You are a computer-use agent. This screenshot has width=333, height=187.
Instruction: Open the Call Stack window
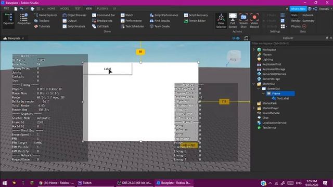[x=100, y=26]
